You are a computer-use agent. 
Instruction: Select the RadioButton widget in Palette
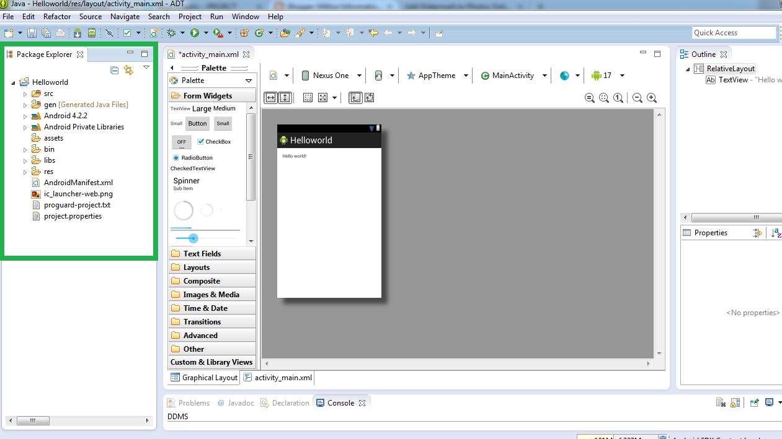[193, 158]
